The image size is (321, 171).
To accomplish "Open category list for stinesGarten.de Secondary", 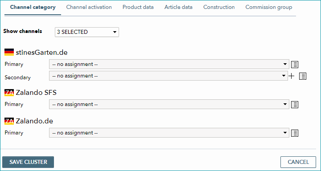I will 303,76.
